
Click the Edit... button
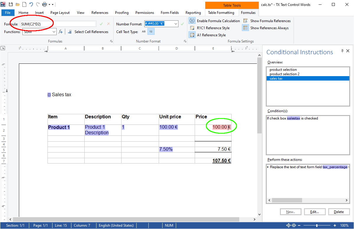(x=314, y=212)
